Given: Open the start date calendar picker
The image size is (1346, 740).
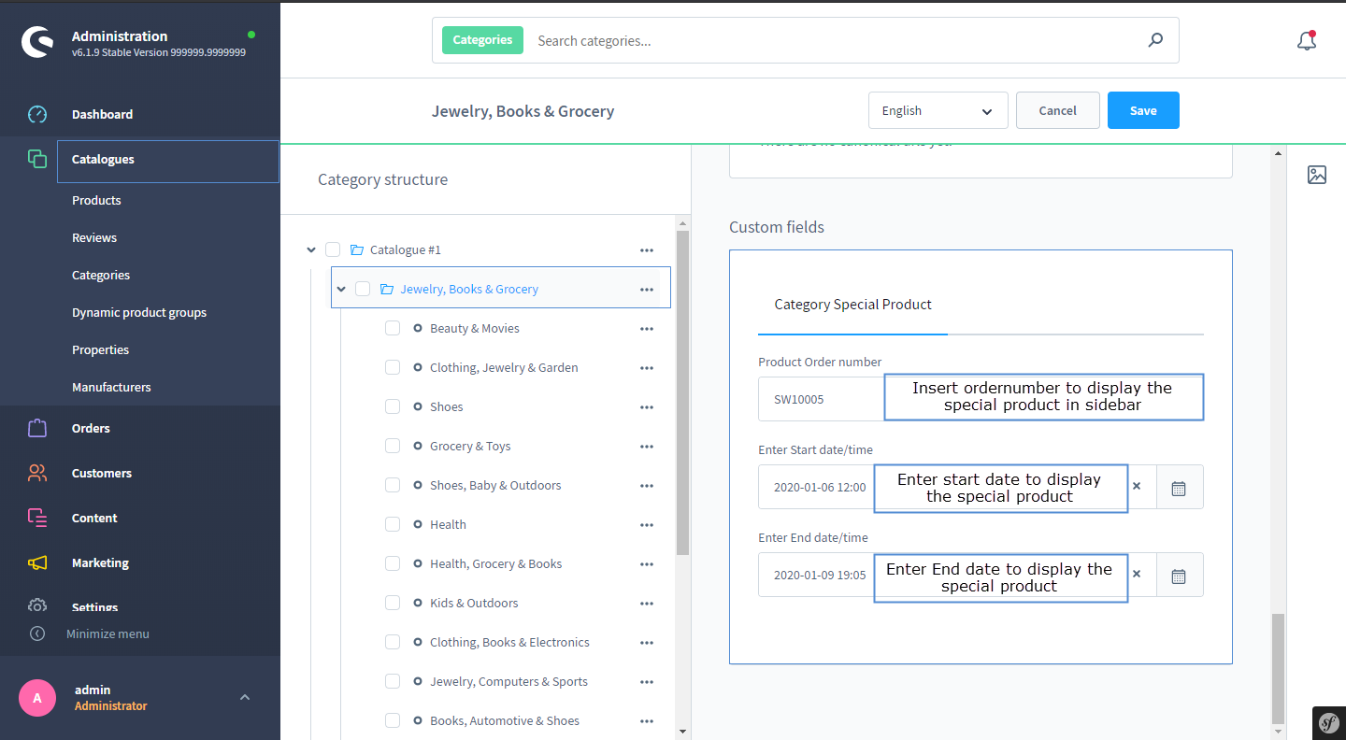Looking at the screenshot, I should (x=1179, y=488).
